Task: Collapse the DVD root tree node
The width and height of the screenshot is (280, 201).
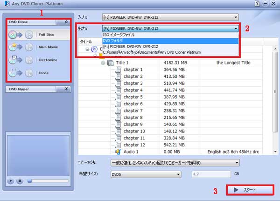Action: [x=87, y=49]
